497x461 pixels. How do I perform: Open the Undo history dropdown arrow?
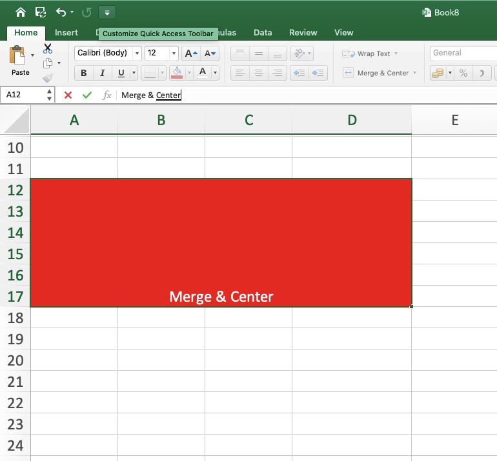pos(72,12)
